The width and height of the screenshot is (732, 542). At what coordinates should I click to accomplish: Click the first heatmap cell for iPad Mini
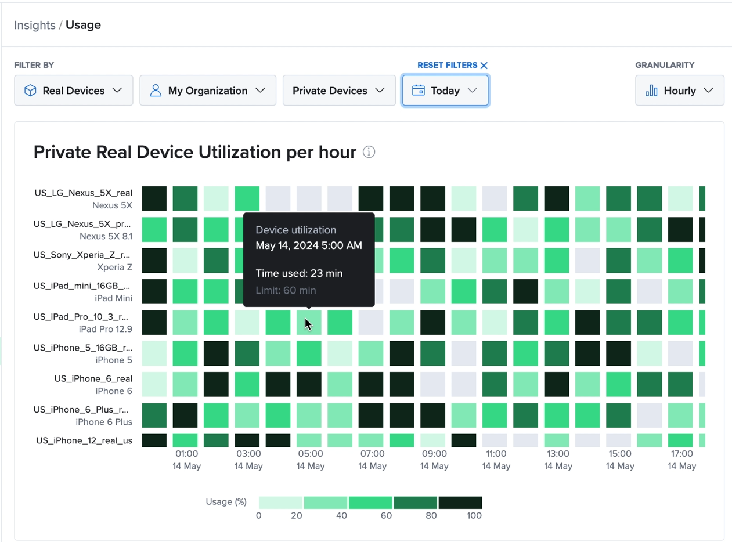154,291
